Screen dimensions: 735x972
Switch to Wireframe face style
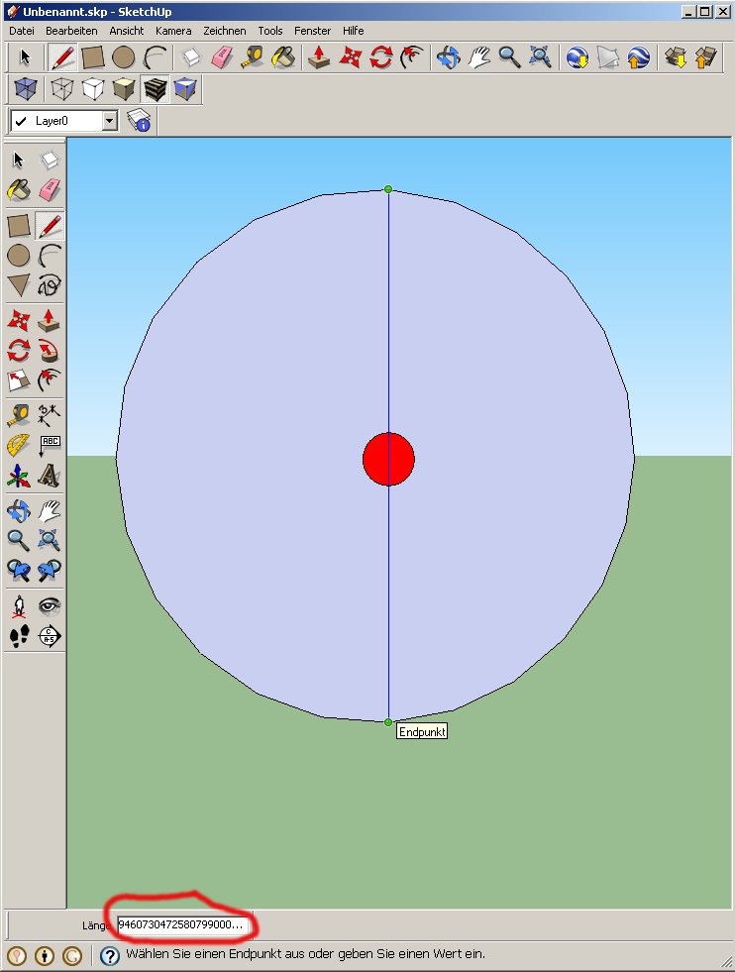(x=62, y=90)
